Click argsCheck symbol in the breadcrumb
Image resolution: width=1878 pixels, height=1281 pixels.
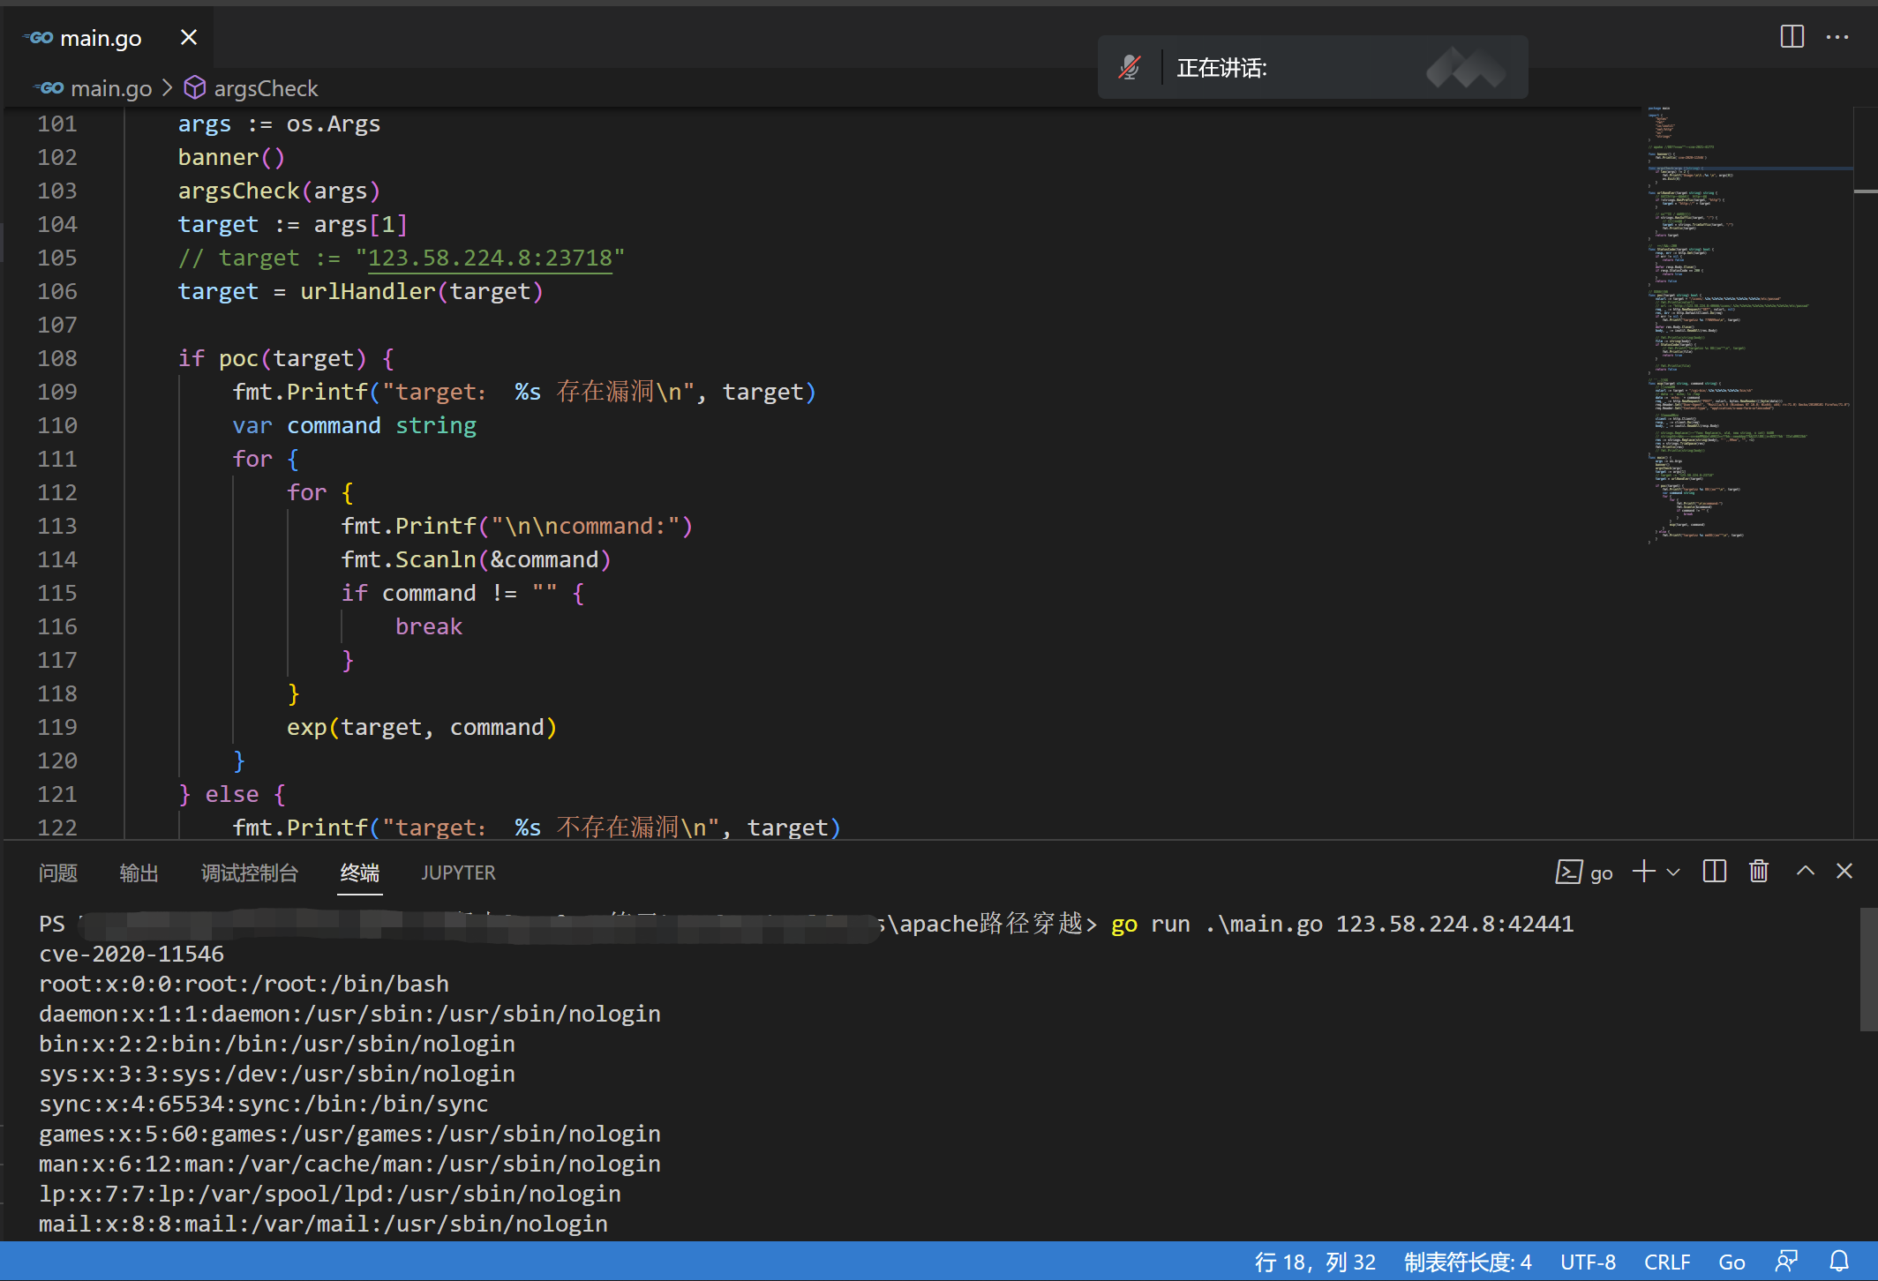click(266, 88)
